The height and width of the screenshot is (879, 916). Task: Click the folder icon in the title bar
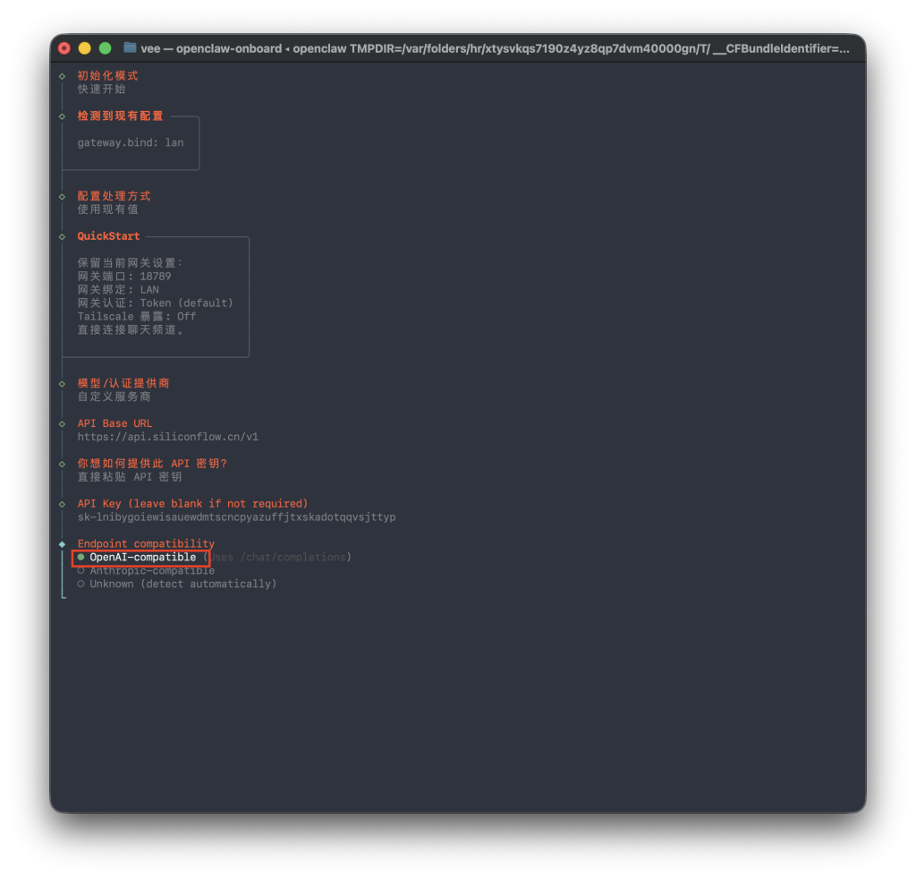pos(130,48)
